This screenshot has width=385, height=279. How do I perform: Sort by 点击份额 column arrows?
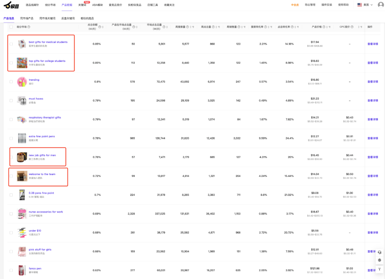coord(103,27)
